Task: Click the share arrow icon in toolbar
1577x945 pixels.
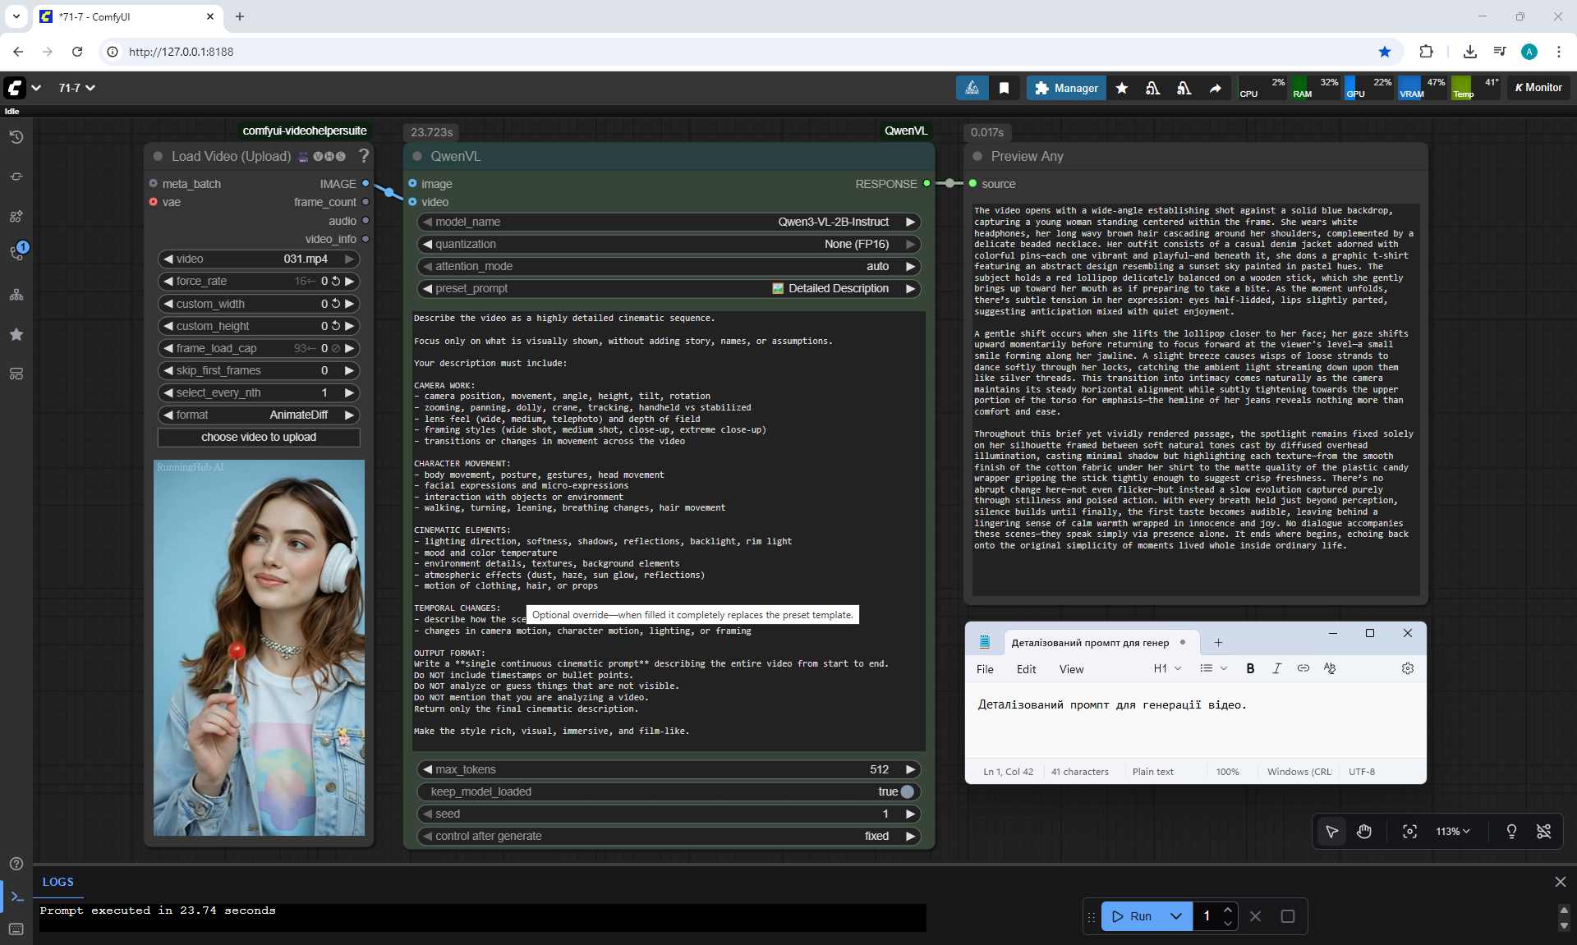Action: click(1215, 88)
